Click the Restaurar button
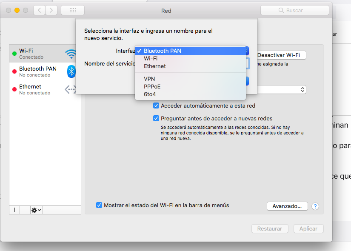 click(x=270, y=228)
